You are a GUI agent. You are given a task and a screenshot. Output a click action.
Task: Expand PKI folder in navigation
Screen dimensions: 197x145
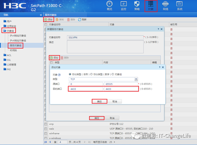point(7,69)
